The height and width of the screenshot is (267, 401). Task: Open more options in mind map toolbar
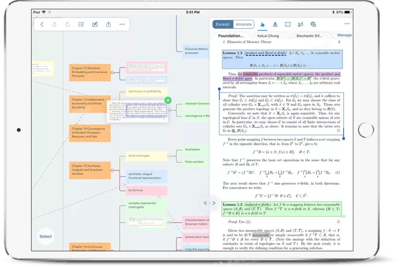pyautogui.click(x=122, y=24)
